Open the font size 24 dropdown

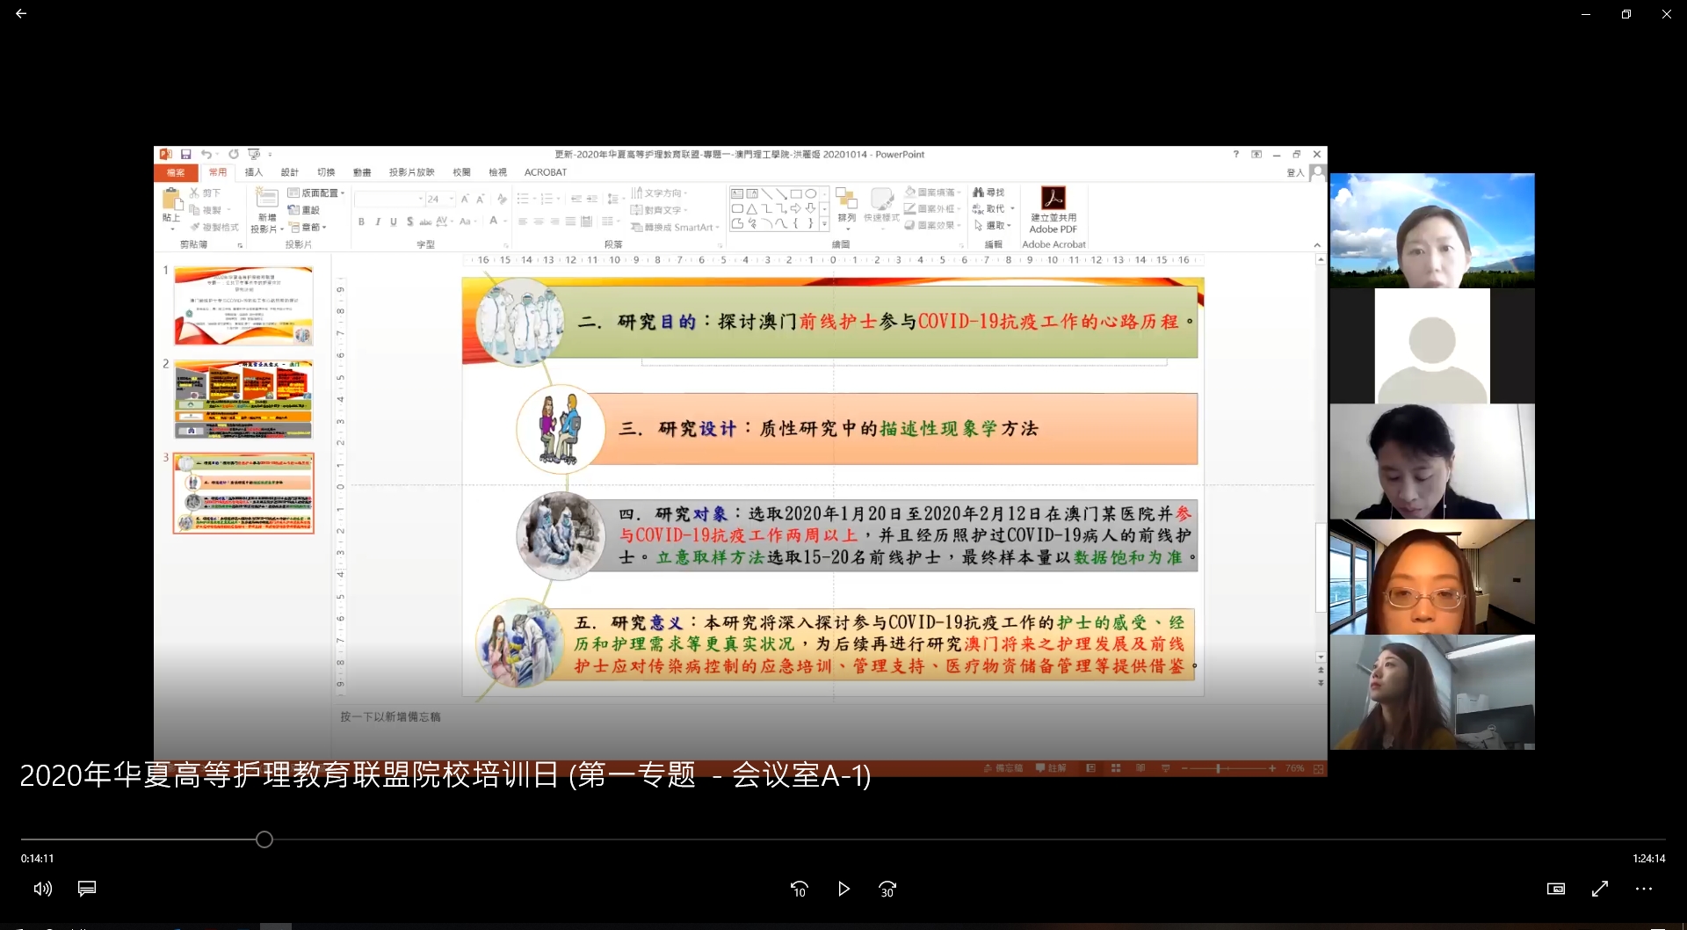click(x=452, y=200)
